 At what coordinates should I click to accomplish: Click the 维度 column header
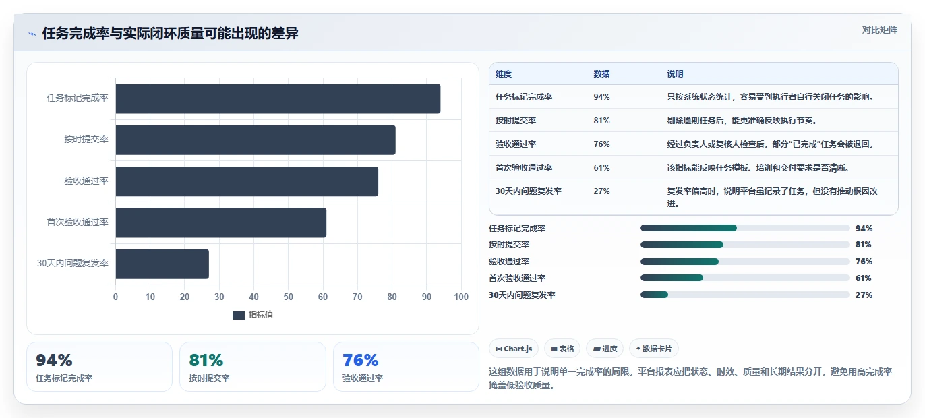[x=504, y=74]
